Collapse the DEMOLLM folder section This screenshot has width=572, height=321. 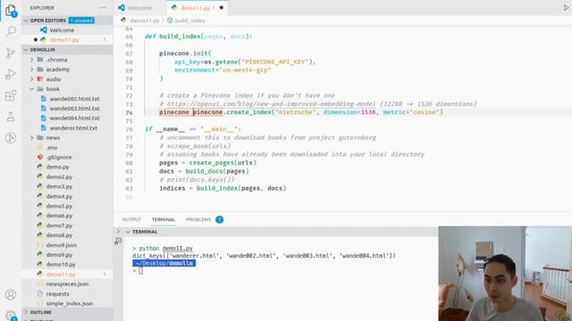coord(26,50)
